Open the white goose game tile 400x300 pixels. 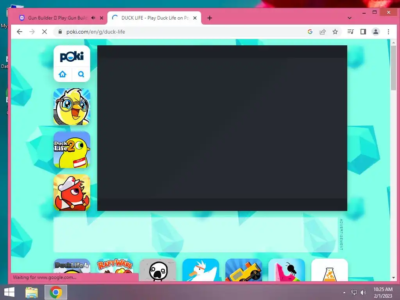pyautogui.click(x=201, y=270)
